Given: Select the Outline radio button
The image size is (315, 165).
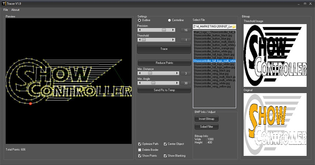Looking at the screenshot, I should click(140, 20).
